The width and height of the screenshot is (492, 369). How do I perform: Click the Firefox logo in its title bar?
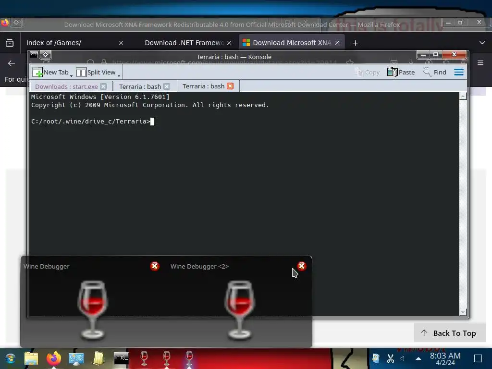pyautogui.click(x=5, y=23)
